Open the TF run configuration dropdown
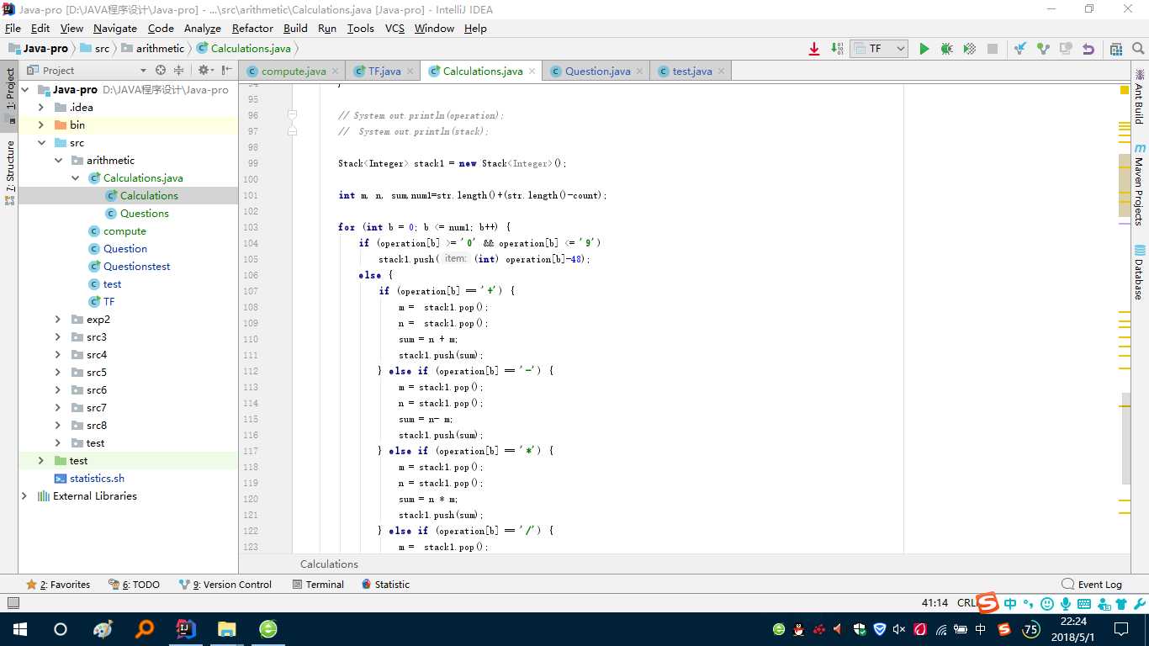This screenshot has width=1149, height=646. point(879,49)
